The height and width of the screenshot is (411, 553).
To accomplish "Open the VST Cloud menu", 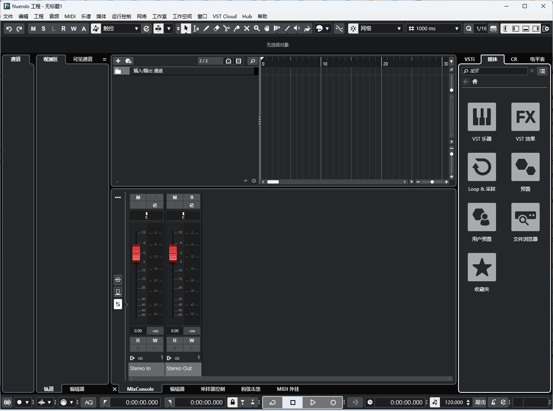I will [x=225, y=16].
